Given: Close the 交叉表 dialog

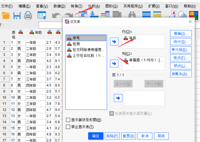Looking at the screenshot, I should click(x=190, y=22).
